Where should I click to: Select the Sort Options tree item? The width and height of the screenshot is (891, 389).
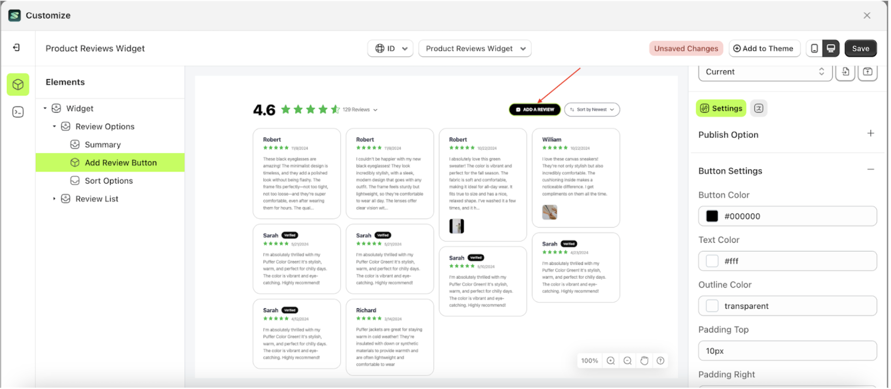pos(110,181)
